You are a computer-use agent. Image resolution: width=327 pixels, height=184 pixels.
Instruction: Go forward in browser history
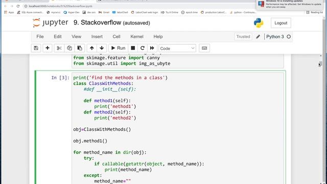(x=12, y=6)
